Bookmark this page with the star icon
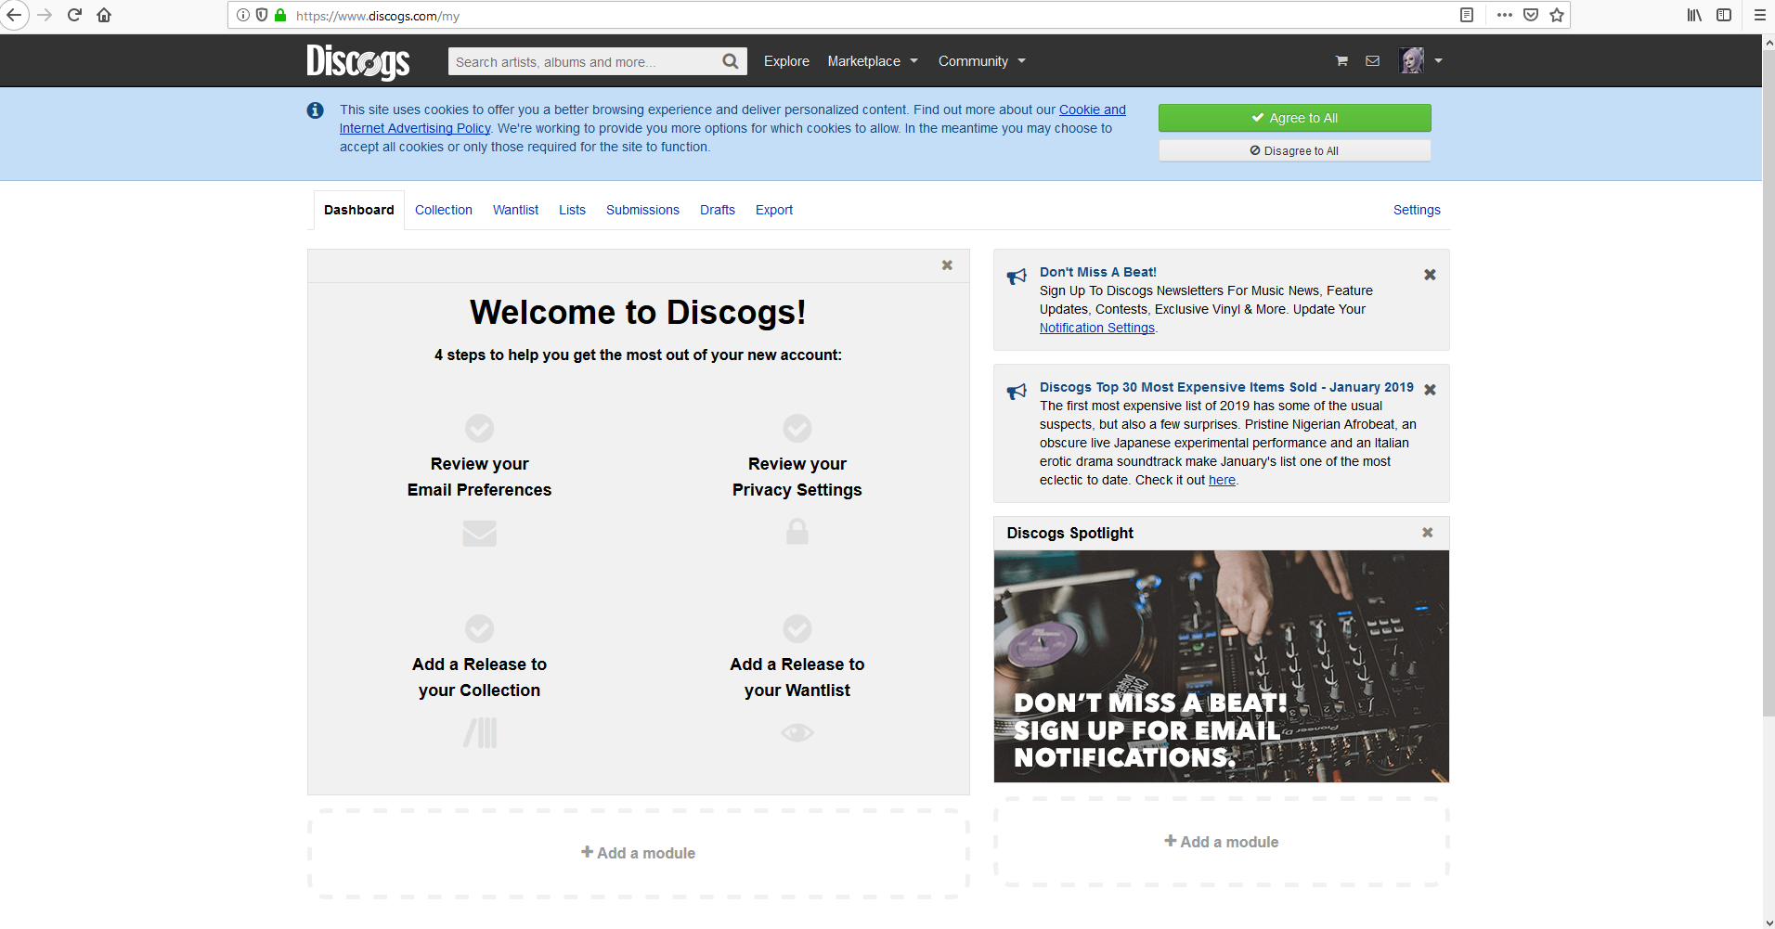 (1557, 15)
